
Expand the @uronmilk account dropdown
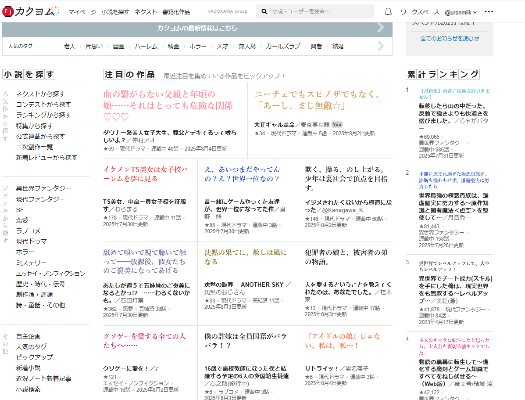[x=461, y=12]
